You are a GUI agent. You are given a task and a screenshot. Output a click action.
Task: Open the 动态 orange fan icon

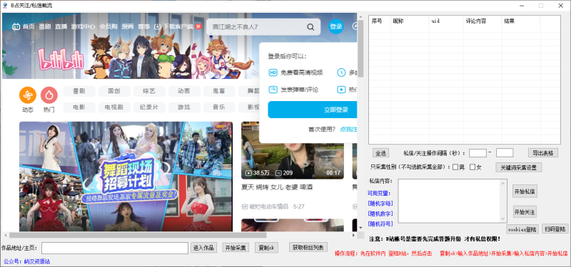pyautogui.click(x=28, y=95)
